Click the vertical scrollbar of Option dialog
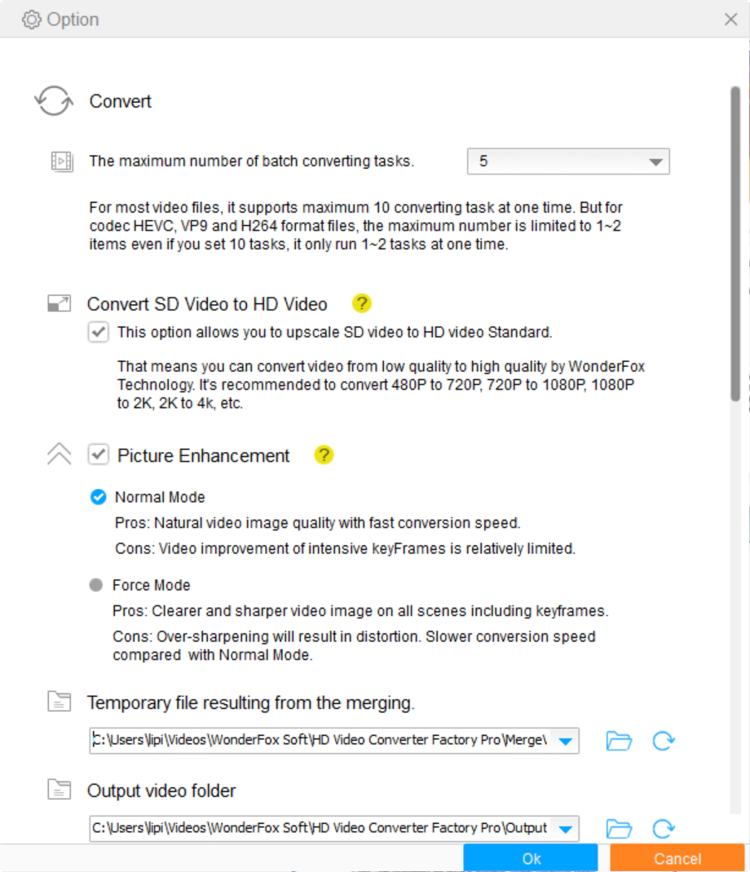Viewport: 750px width, 872px height. coord(735,244)
